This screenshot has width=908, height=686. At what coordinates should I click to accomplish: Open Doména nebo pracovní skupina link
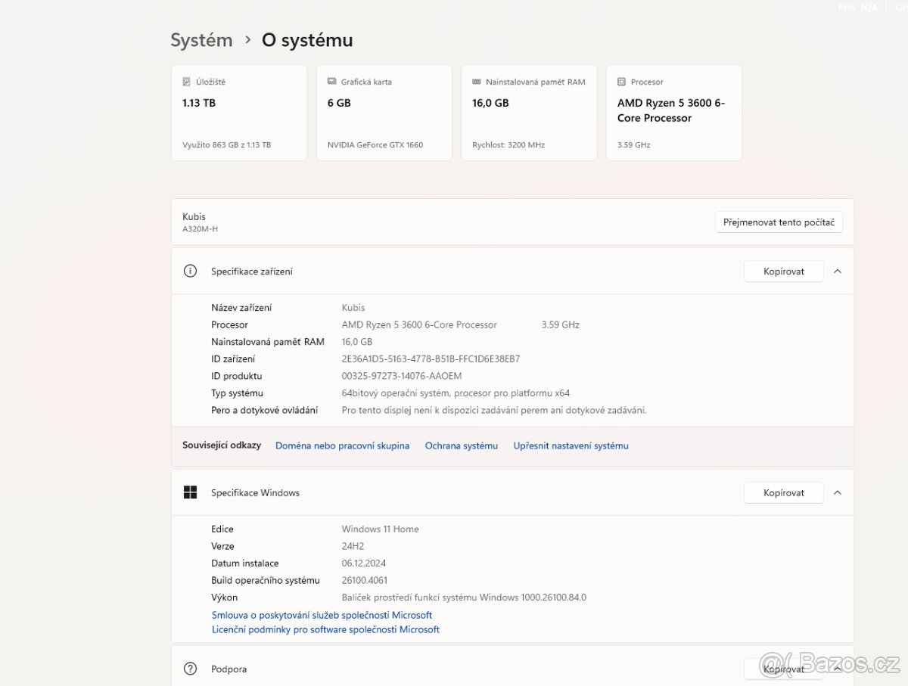[342, 445]
